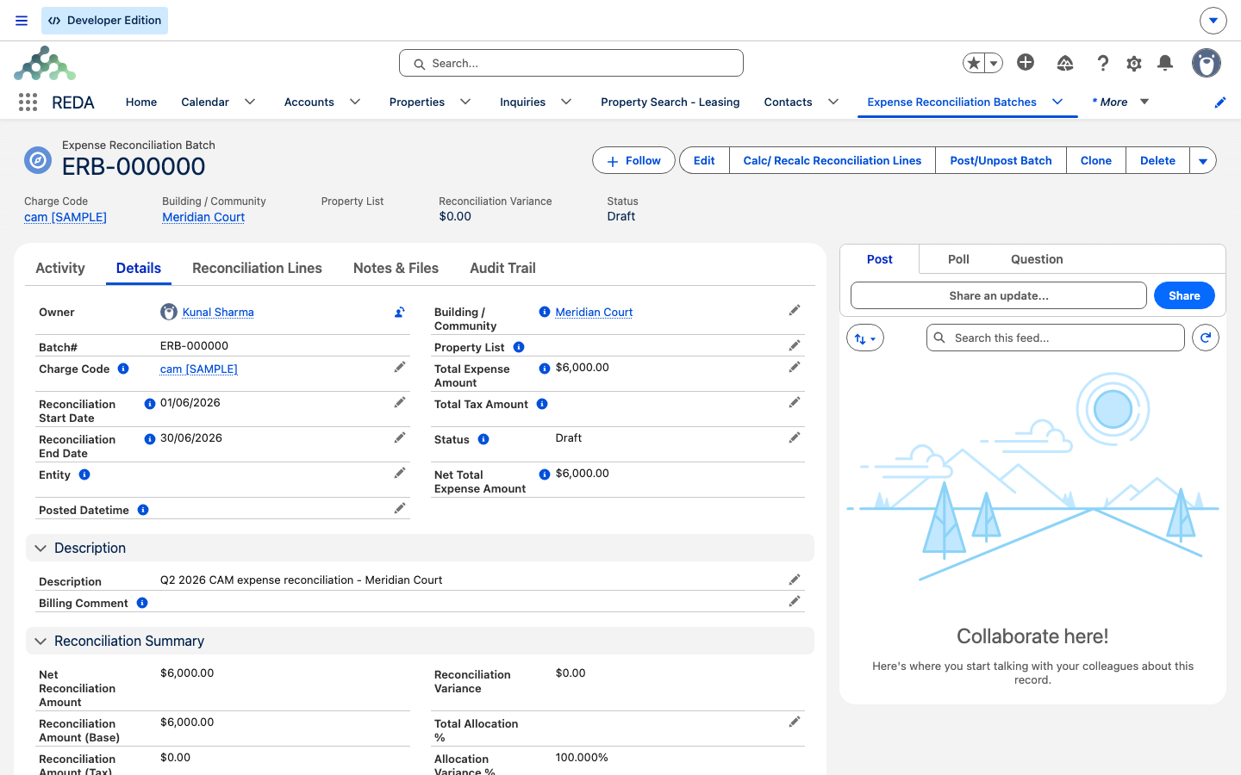The image size is (1241, 775).
Task: Click the global actions plus icon
Action: click(1026, 62)
